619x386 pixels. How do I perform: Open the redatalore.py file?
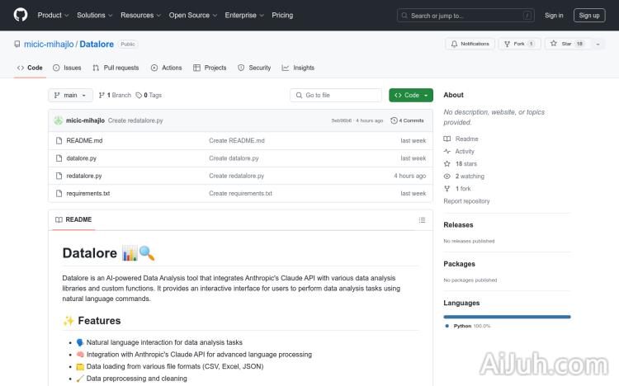84,176
